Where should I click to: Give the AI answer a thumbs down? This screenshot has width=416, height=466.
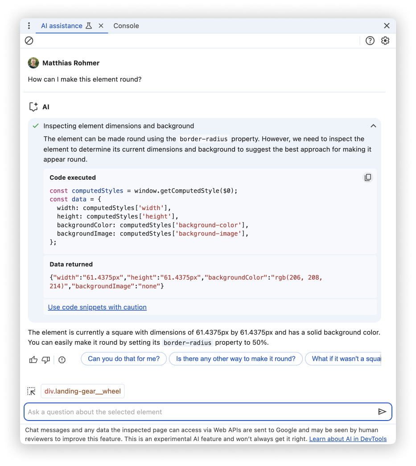(x=45, y=359)
